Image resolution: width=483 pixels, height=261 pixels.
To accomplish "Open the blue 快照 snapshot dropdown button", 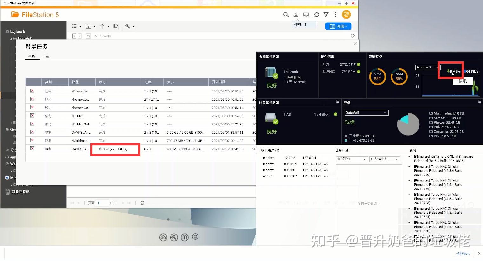I will [338, 26].
